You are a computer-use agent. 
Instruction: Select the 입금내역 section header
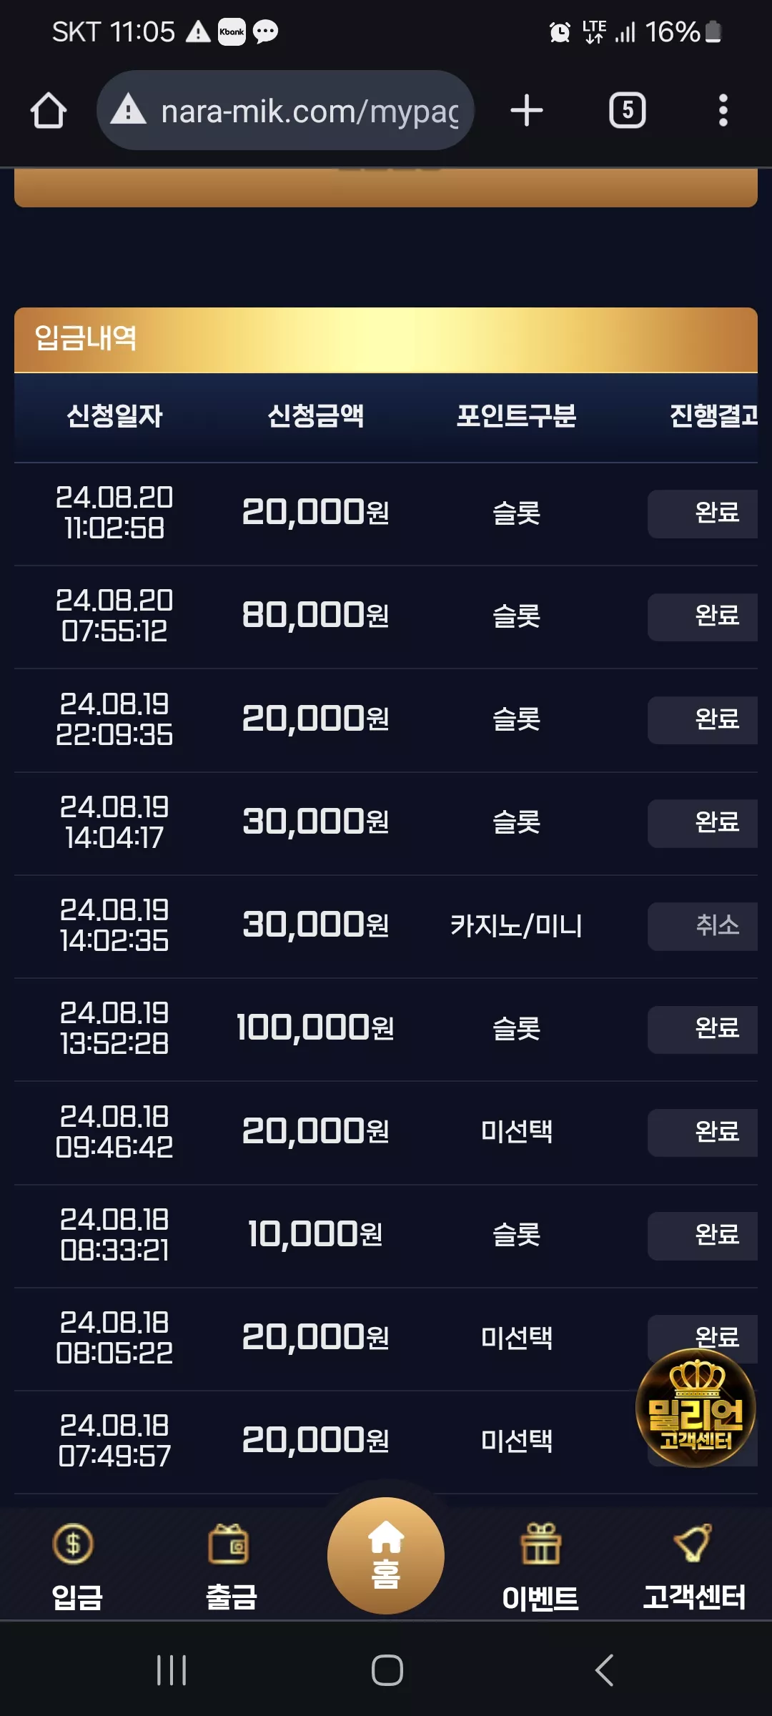point(386,340)
